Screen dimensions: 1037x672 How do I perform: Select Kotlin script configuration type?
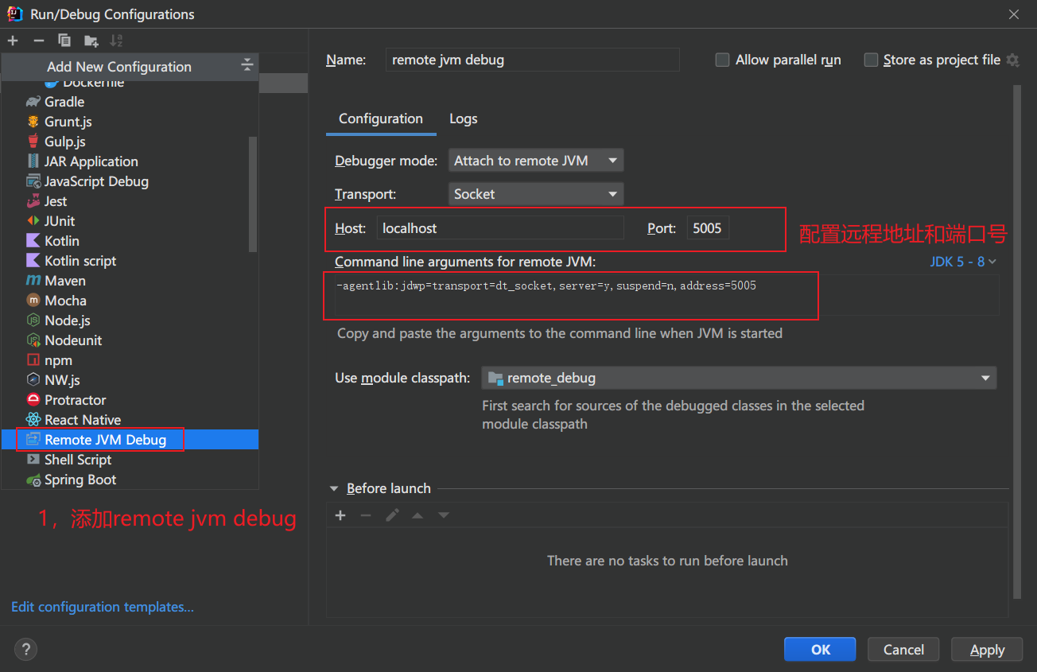pyautogui.click(x=130, y=261)
